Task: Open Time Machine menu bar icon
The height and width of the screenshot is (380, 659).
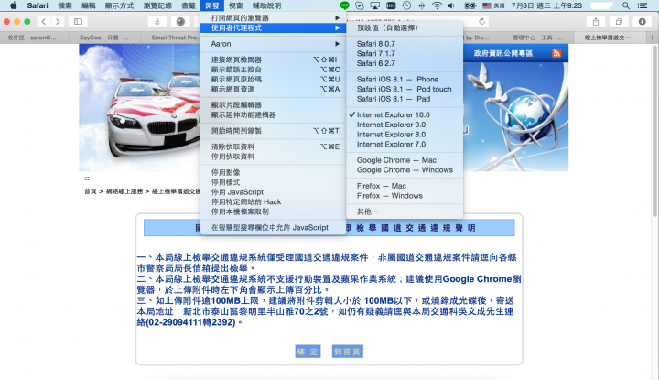Action: [x=406, y=5]
